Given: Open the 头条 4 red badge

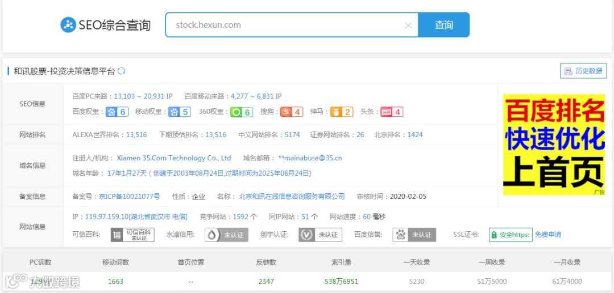Looking at the screenshot, I should point(392,112).
